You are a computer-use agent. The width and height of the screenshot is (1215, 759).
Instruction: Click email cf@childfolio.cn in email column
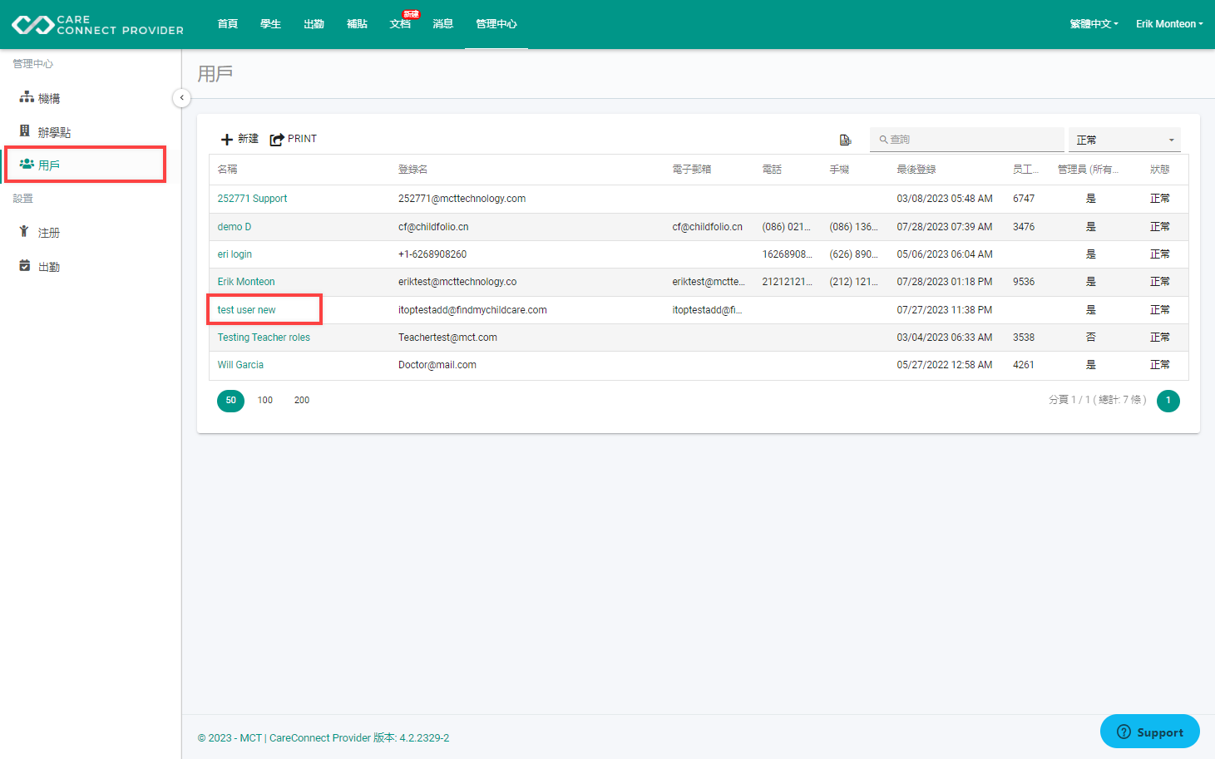[x=707, y=227]
